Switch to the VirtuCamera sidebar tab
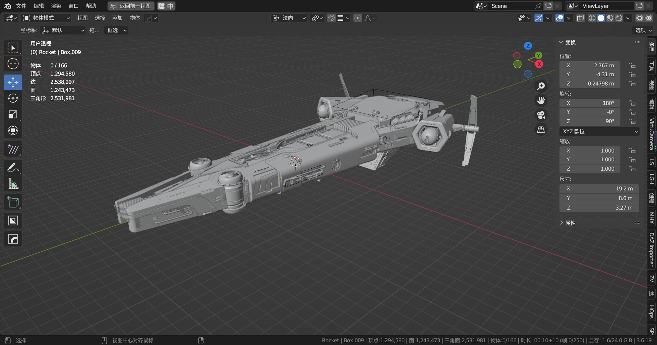 pyautogui.click(x=652, y=134)
